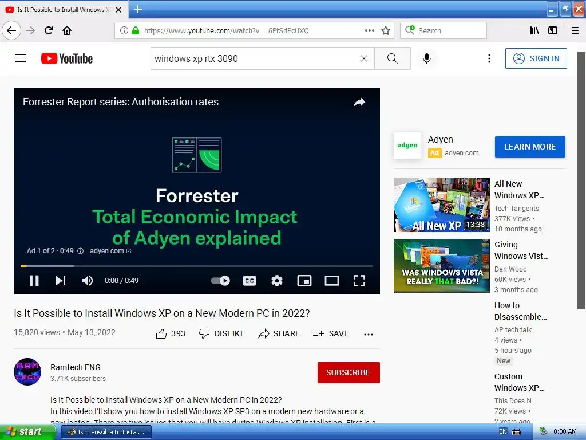
Task: Toggle closed captions CC button
Action: pyautogui.click(x=250, y=281)
